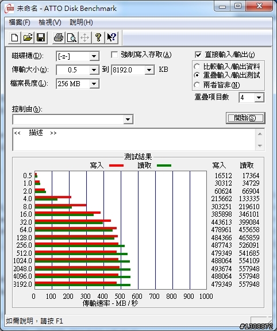Click status bar text 如需說明，請按 F1
Screen dimensions: 277x331
click(34, 321)
